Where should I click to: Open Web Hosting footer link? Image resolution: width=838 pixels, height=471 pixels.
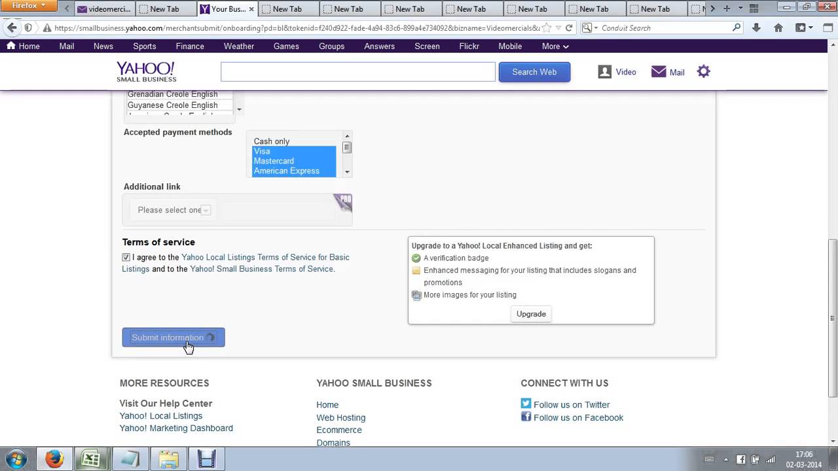341,417
